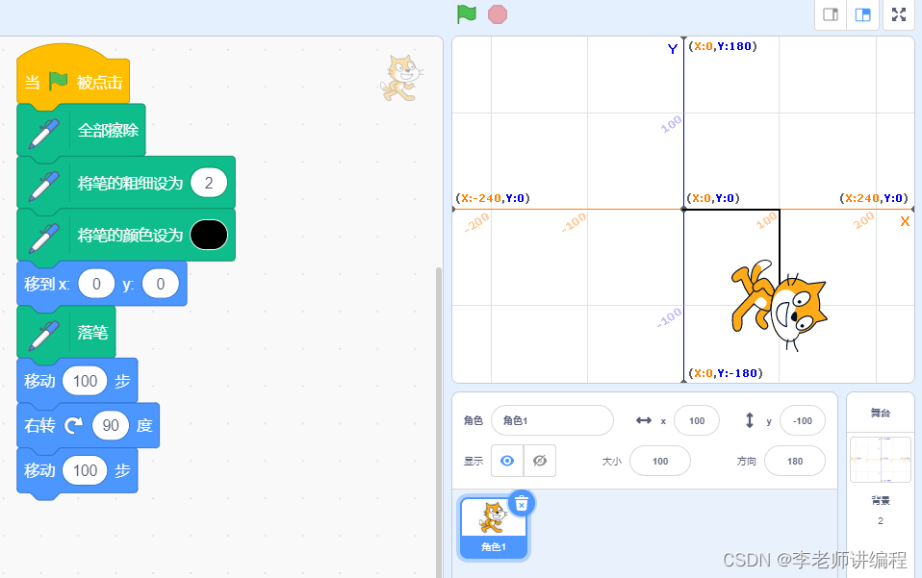The image size is (922, 578).
Task: Enter full screen stage mode
Action: pyautogui.click(x=899, y=14)
